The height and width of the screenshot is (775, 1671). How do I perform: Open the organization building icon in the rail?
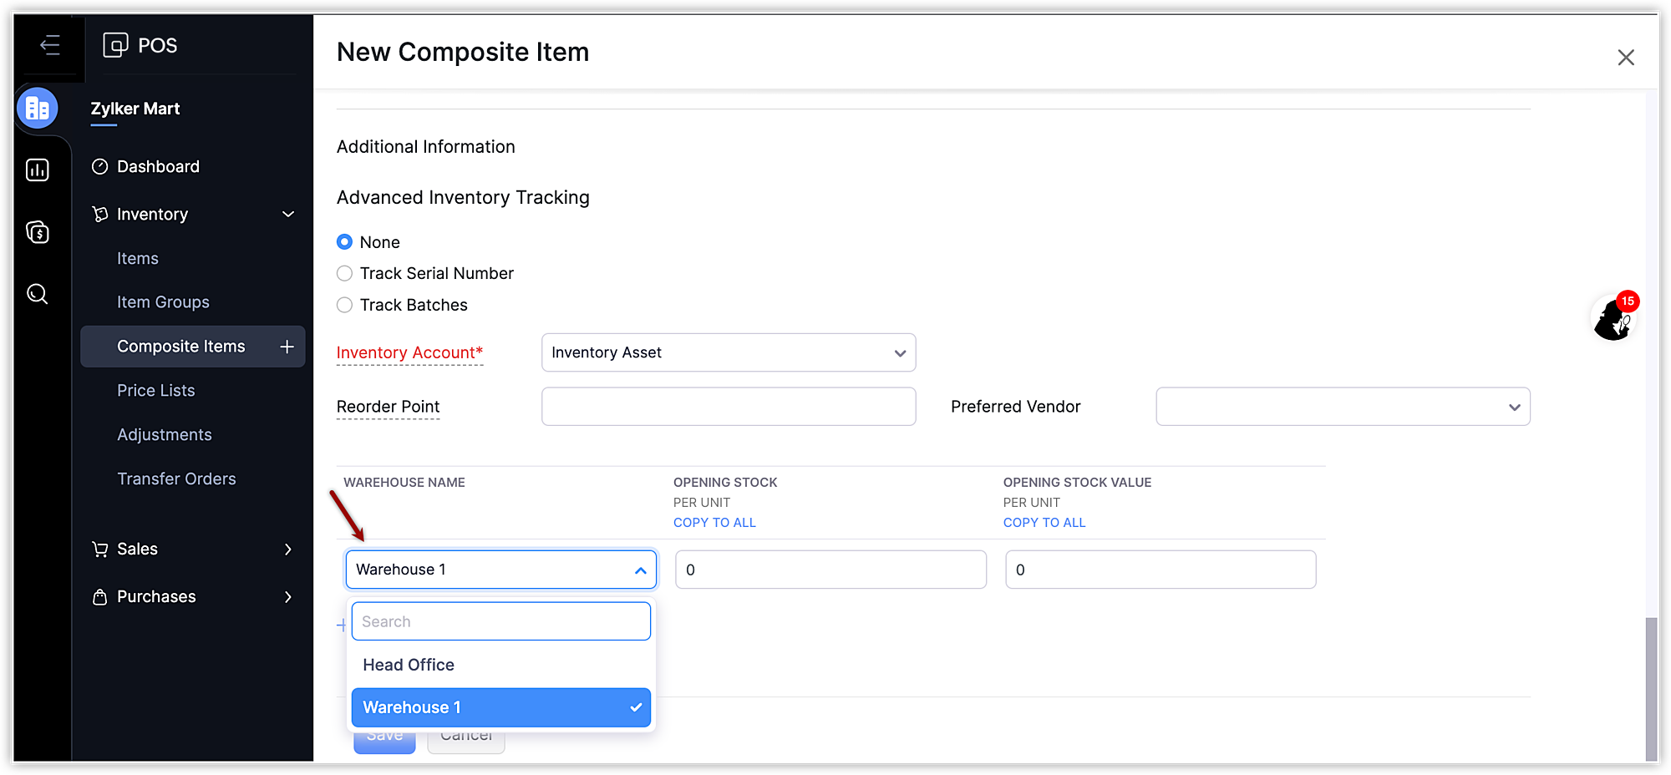[x=38, y=109]
